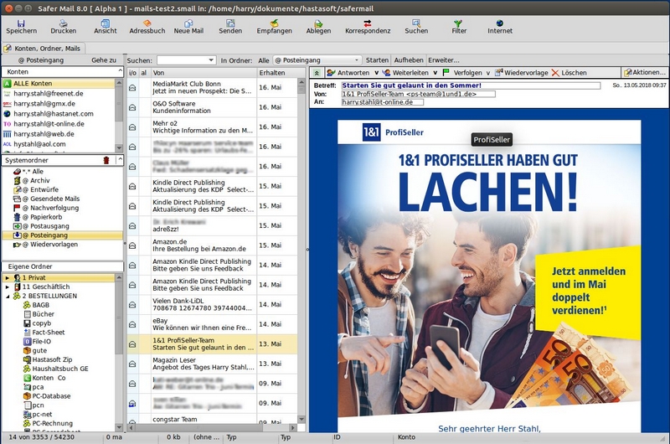
Task: Click the 1&1 ProfiSeller logo in the mail
Action: pyautogui.click(x=393, y=132)
